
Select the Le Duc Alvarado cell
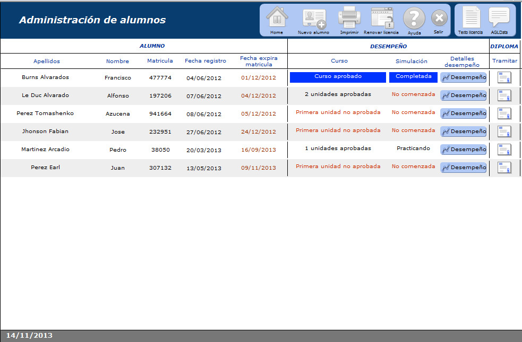point(45,95)
